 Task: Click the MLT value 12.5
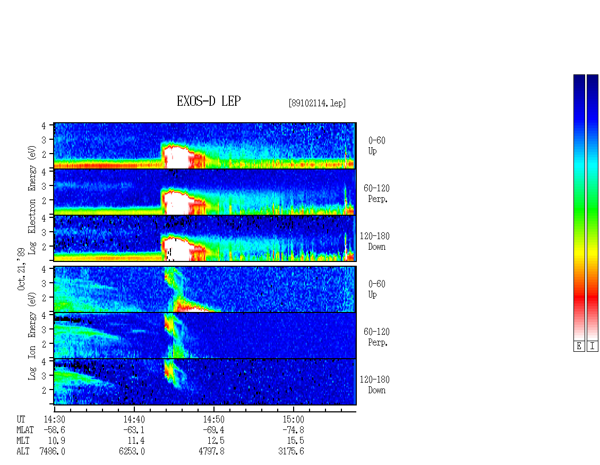pos(216,441)
